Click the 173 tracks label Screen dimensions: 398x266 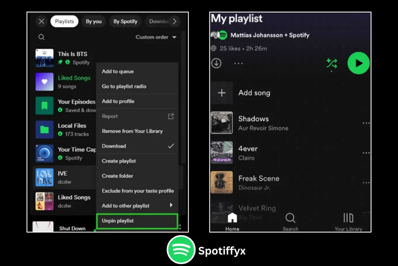pos(77,134)
